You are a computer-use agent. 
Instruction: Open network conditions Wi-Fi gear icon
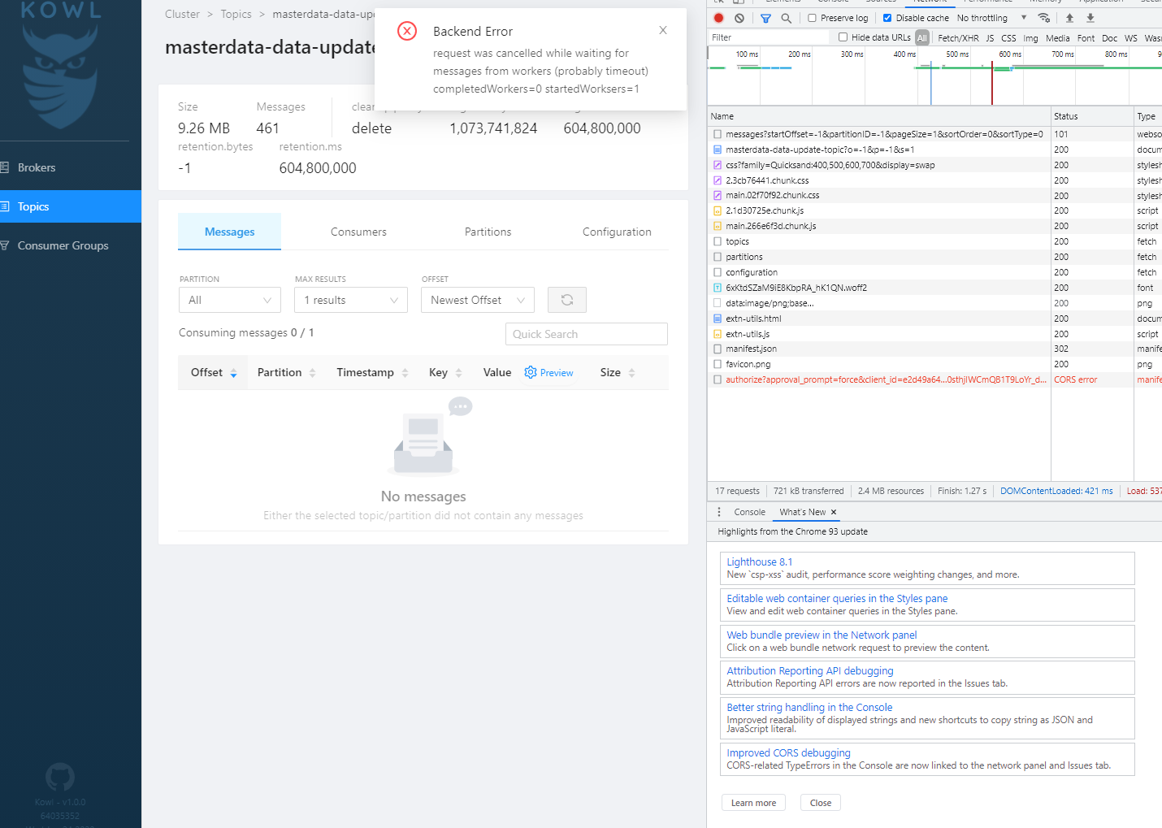pyautogui.click(x=1044, y=18)
